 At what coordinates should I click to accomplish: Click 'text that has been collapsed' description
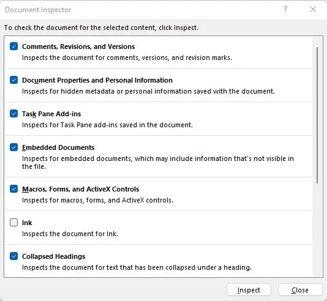point(137,267)
